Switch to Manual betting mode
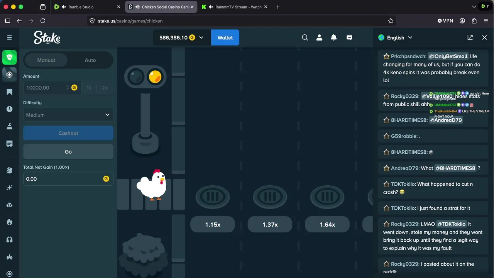The image size is (494, 278). 46,60
